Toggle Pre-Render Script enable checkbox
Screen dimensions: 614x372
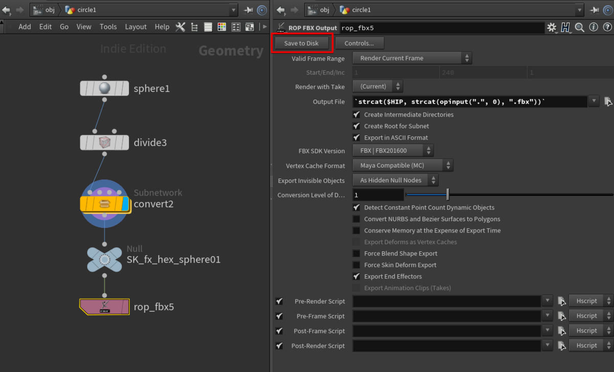(x=279, y=301)
